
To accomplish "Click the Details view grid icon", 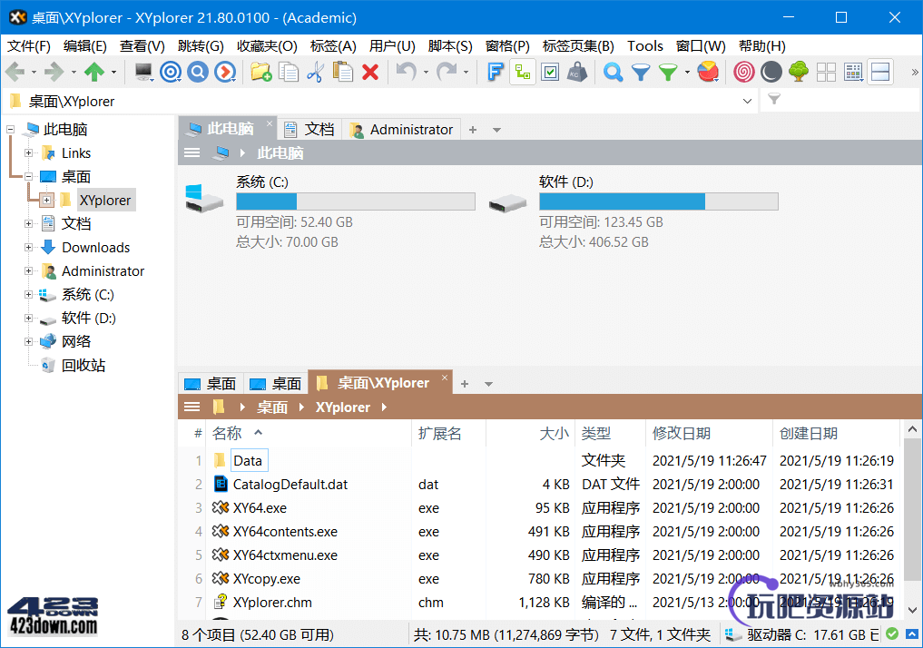I will [x=853, y=73].
